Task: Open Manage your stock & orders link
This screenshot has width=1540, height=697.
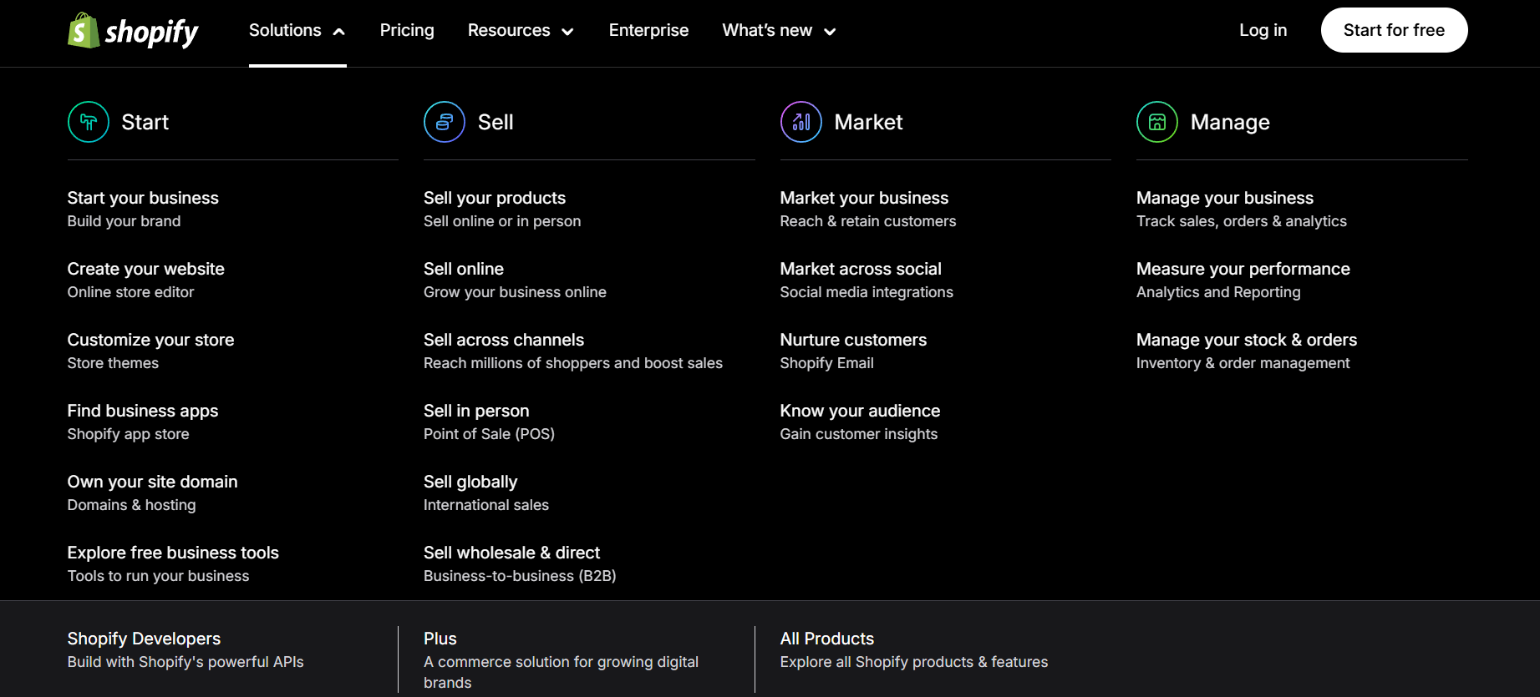Action: pyautogui.click(x=1247, y=340)
